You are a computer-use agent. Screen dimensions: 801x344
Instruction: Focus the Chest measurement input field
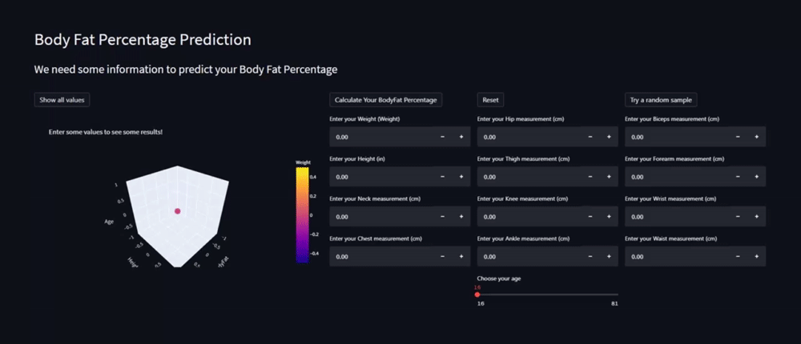[x=381, y=256]
